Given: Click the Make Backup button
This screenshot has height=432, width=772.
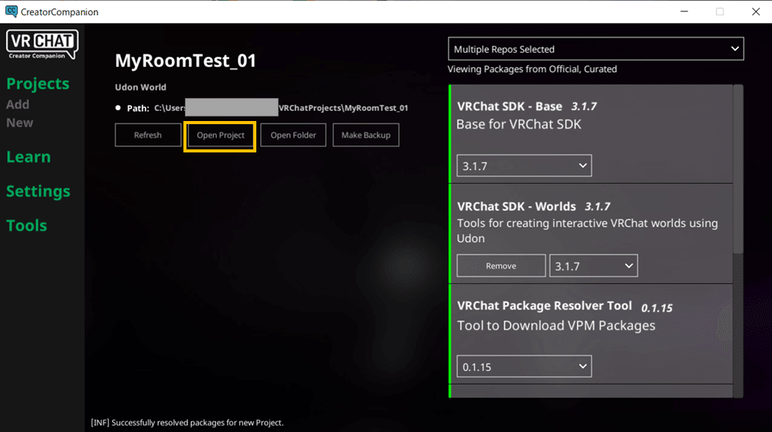Looking at the screenshot, I should point(366,135).
